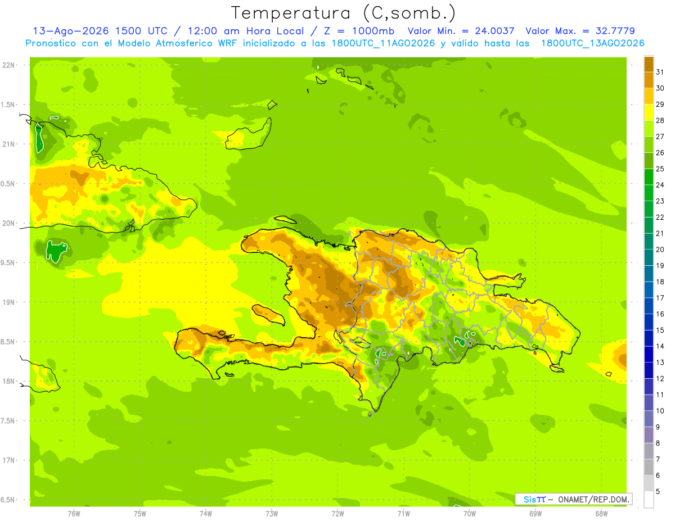Click the 68W longitude label
The height and width of the screenshot is (521, 675).
pos(601,513)
